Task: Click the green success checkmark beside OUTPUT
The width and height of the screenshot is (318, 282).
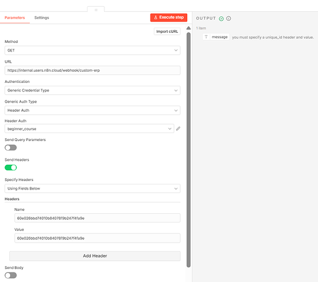Action: tap(221, 19)
